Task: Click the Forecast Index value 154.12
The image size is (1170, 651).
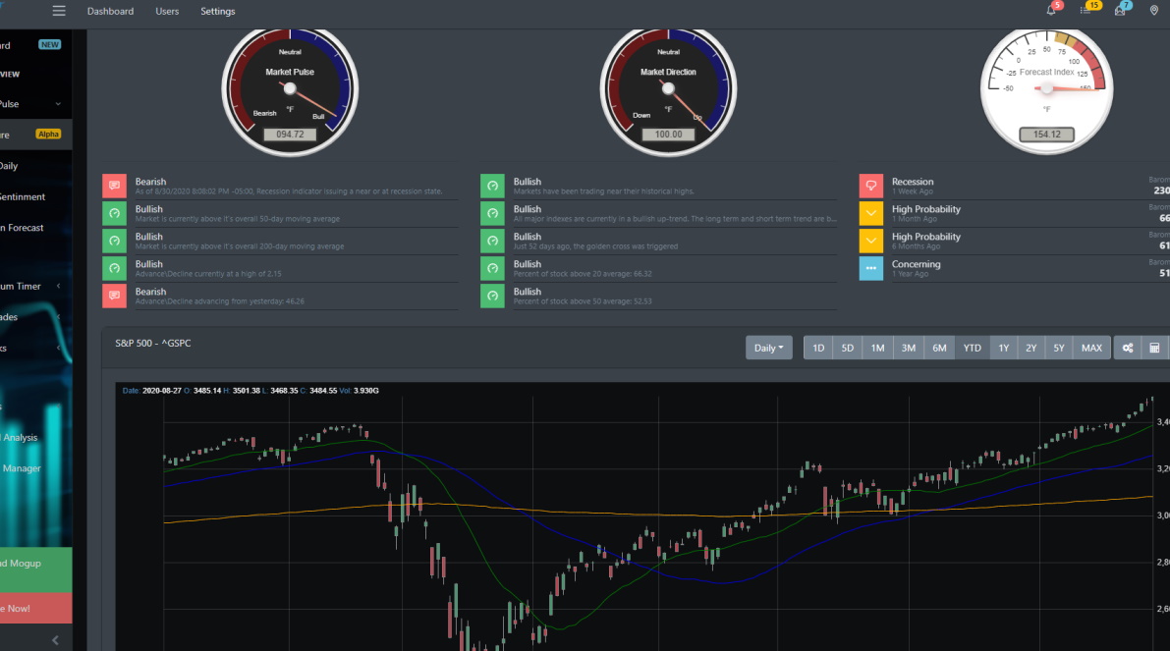Action: [1047, 135]
